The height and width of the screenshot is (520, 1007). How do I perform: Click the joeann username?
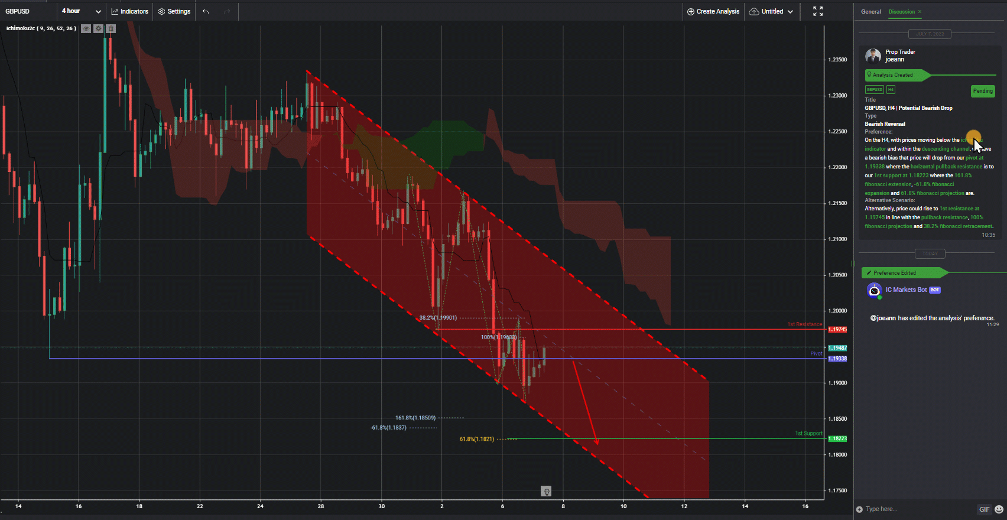tap(894, 60)
